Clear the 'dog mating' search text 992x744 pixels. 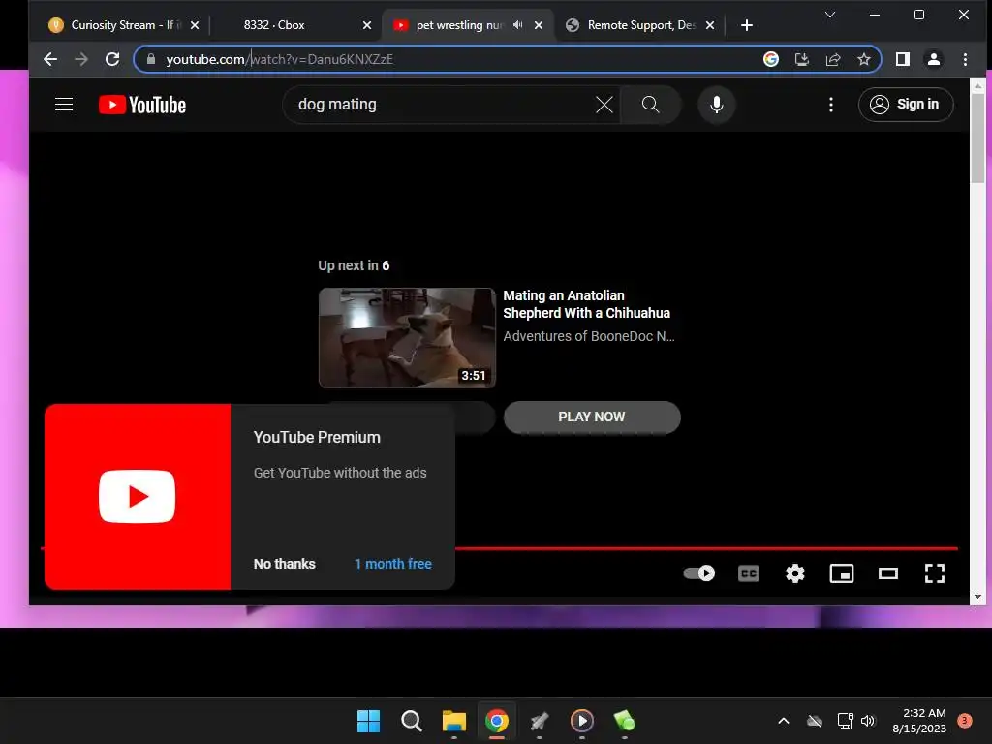[604, 105]
